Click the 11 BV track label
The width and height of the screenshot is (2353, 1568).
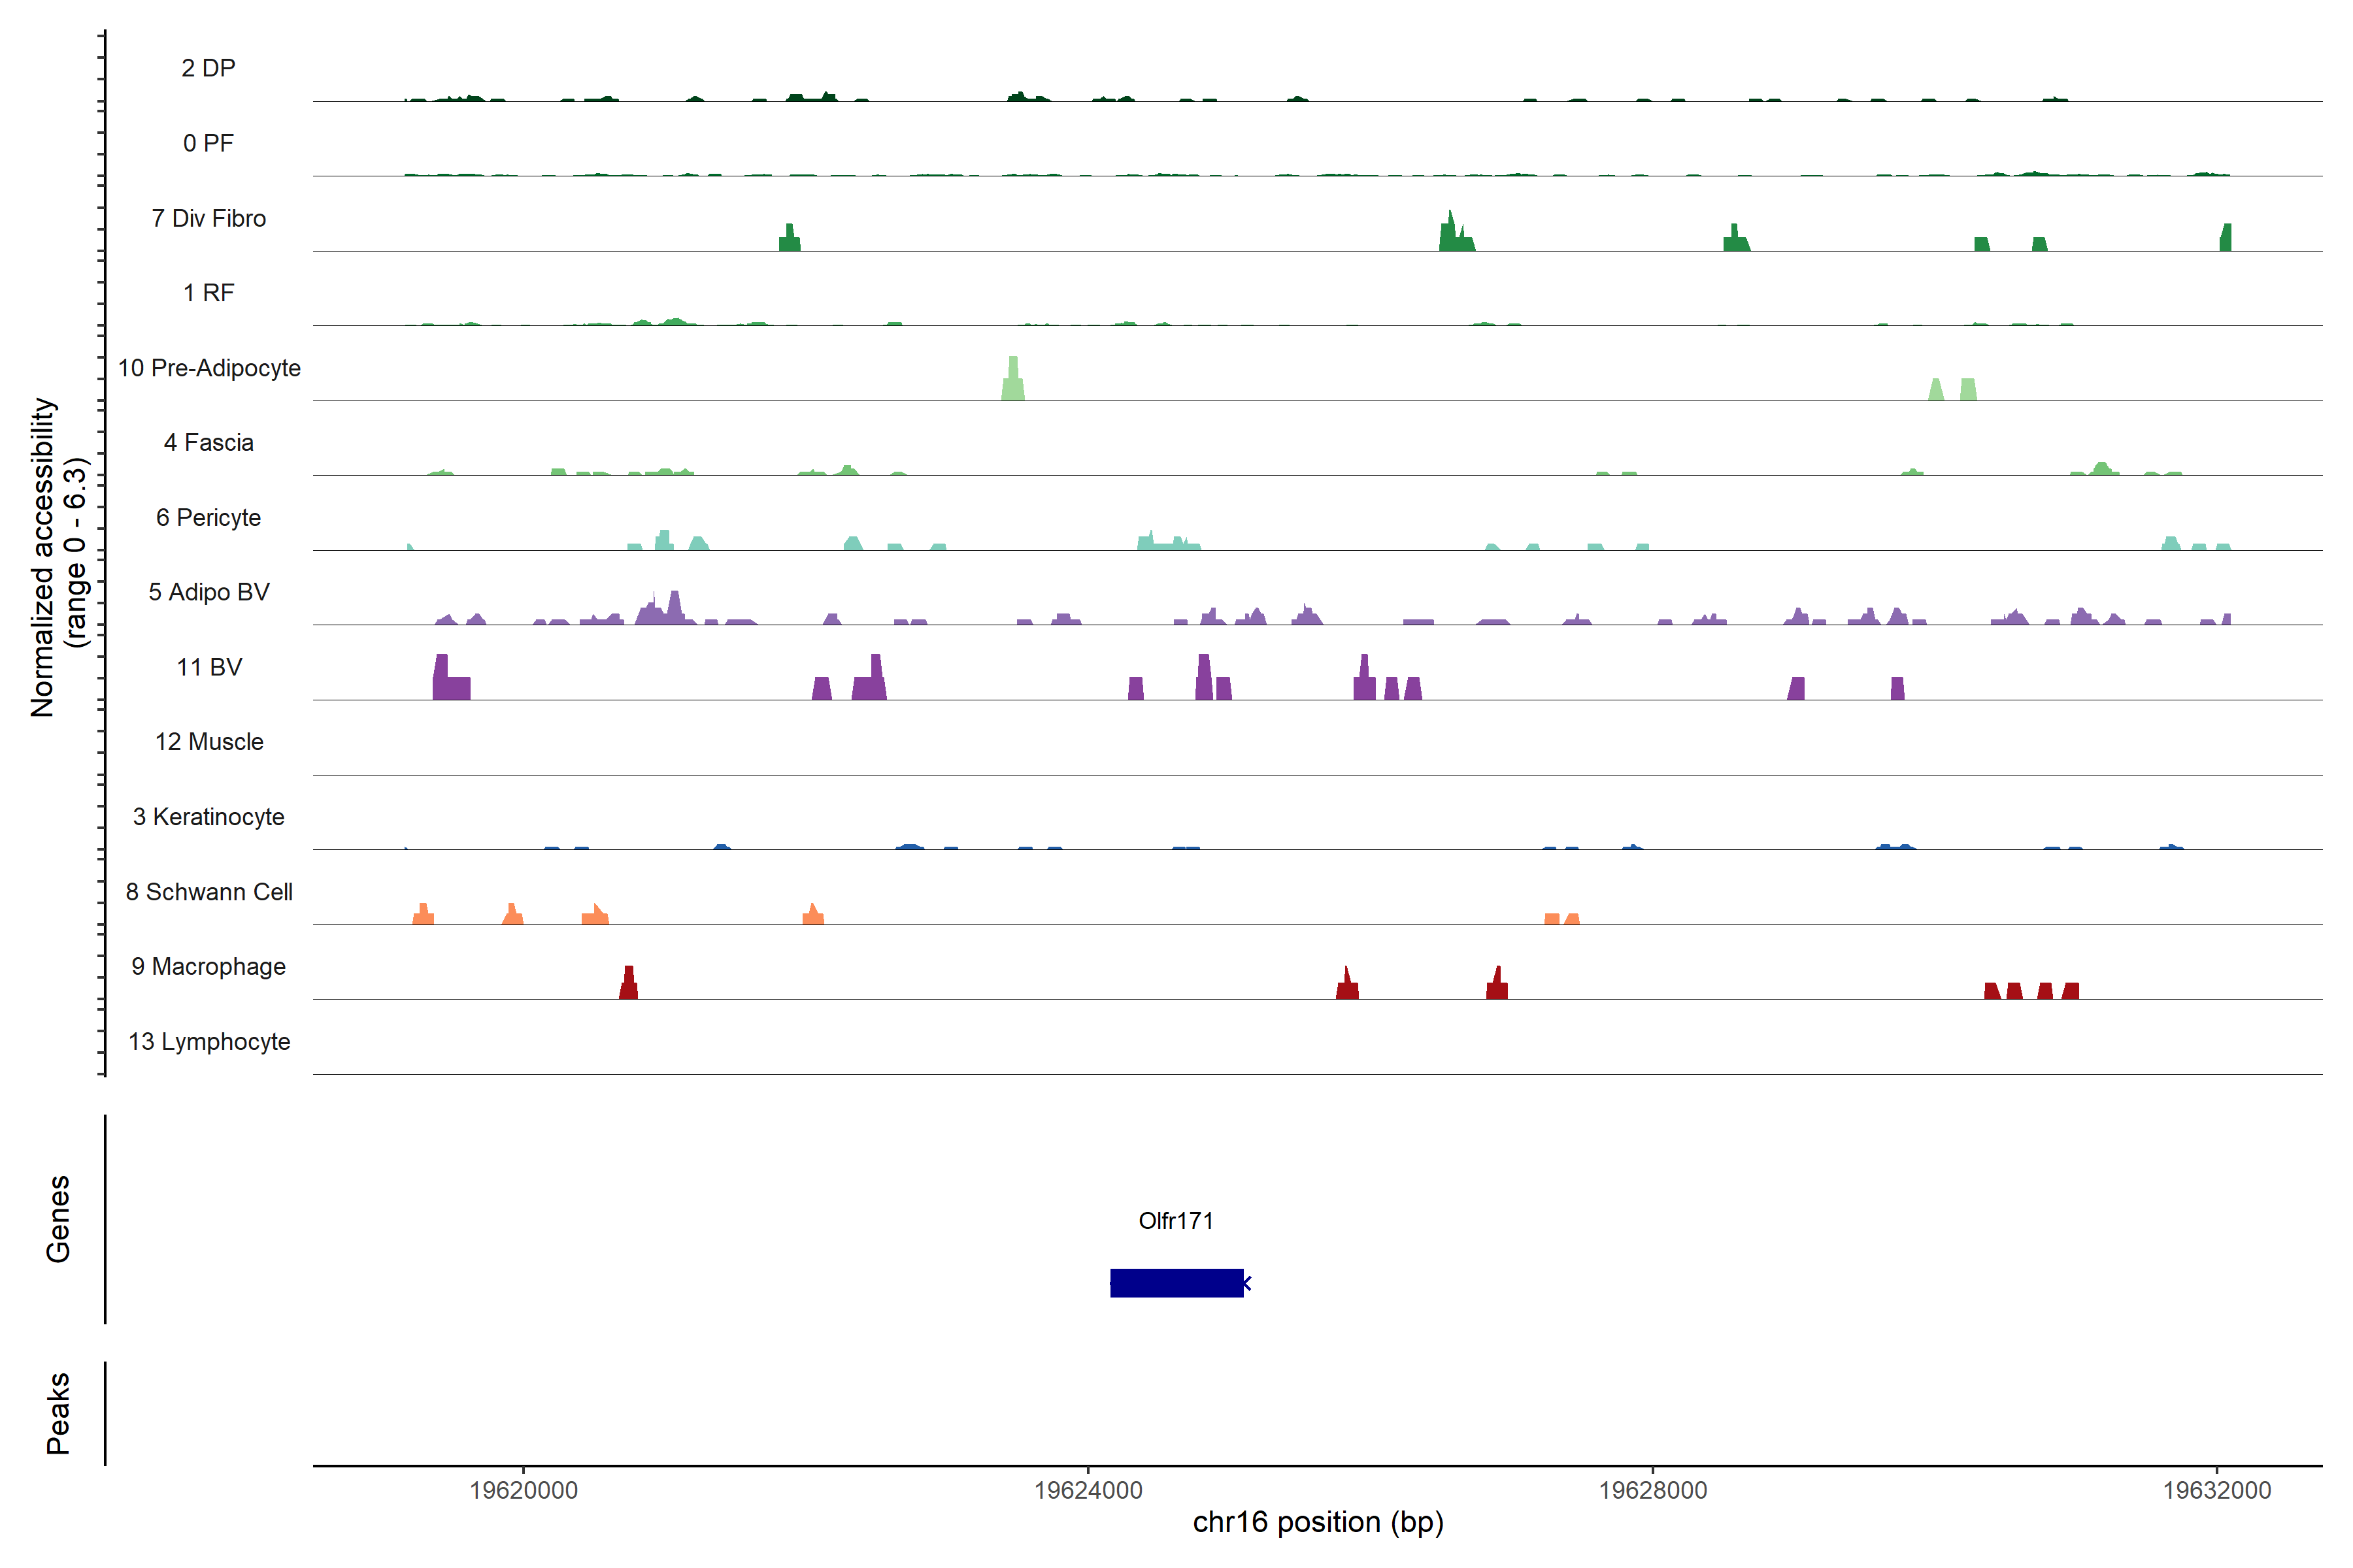(x=209, y=667)
